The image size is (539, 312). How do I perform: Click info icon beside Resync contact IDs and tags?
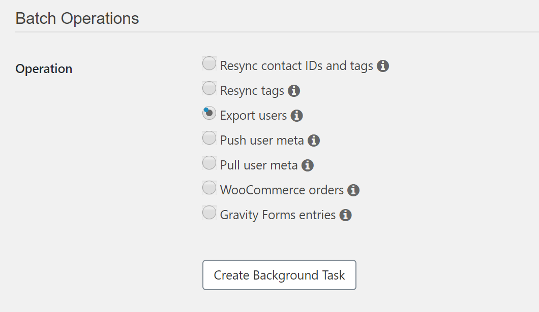[383, 66]
